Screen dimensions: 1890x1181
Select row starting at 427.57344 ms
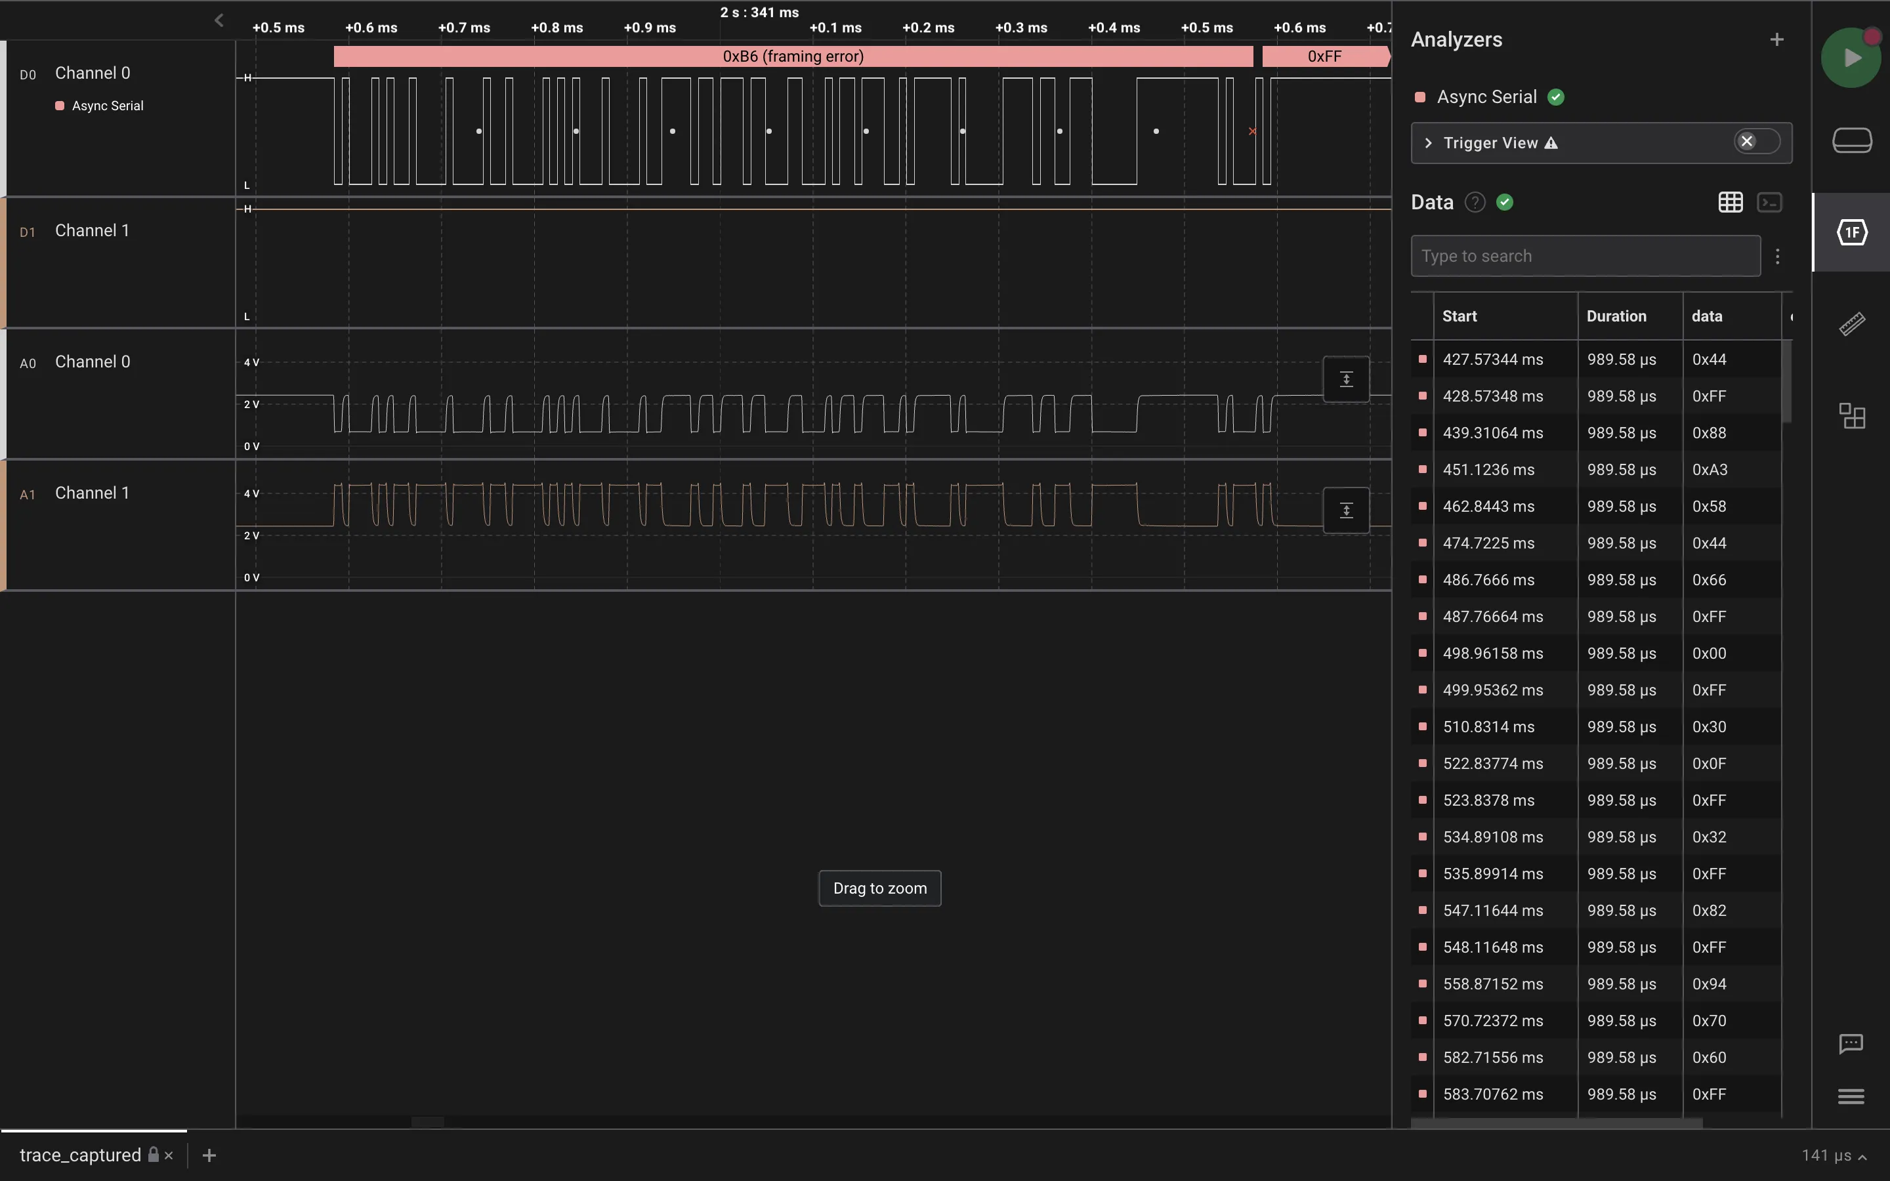coord(1597,360)
